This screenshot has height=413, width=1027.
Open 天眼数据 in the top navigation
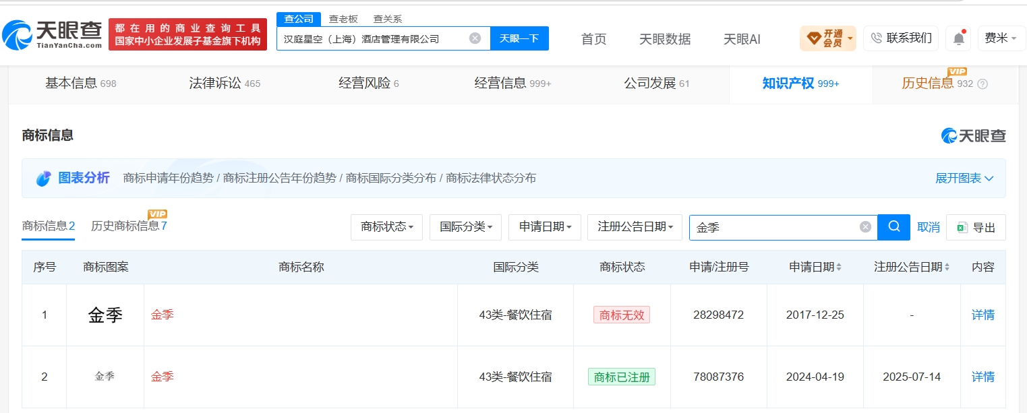point(665,39)
